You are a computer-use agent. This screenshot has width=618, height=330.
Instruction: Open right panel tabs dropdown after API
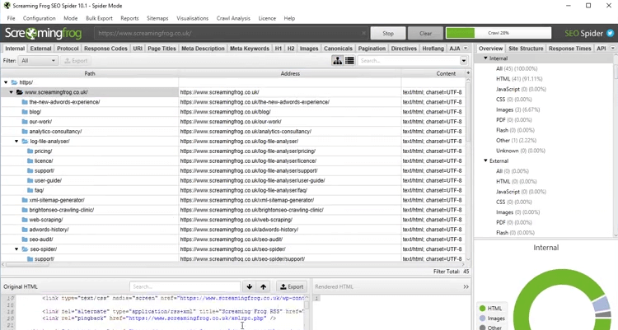612,48
